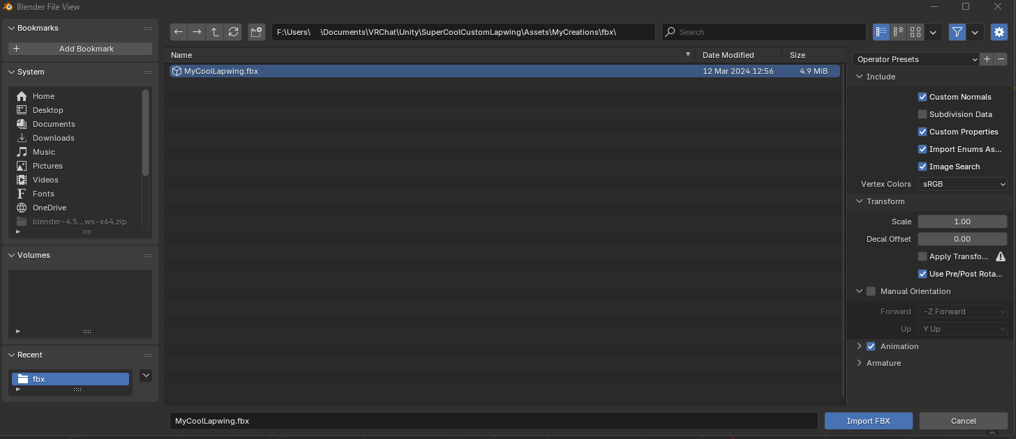Enable Apply Transform option

pos(922,256)
